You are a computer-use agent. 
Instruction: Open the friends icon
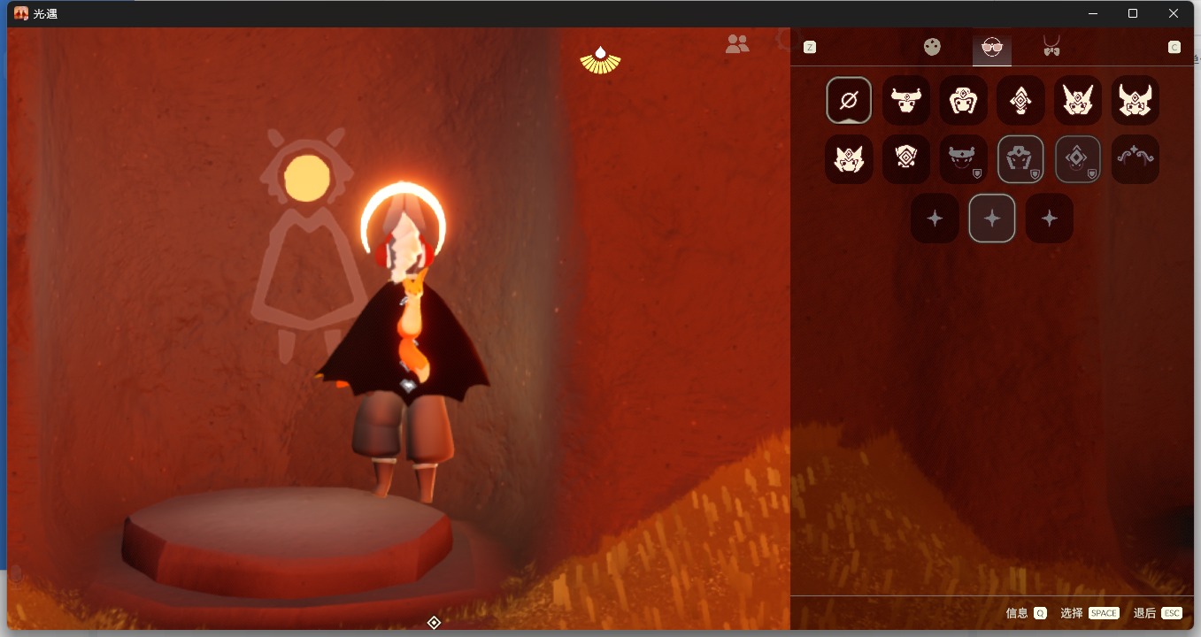[x=737, y=43]
